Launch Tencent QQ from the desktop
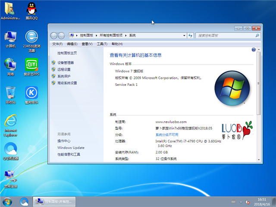This screenshot has width=276, height=207. (x=31, y=11)
